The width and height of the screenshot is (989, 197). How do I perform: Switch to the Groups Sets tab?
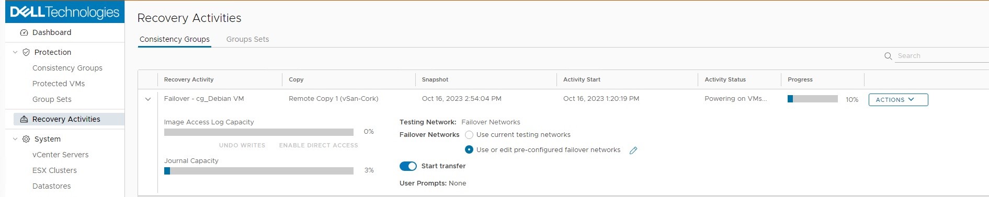click(x=247, y=39)
